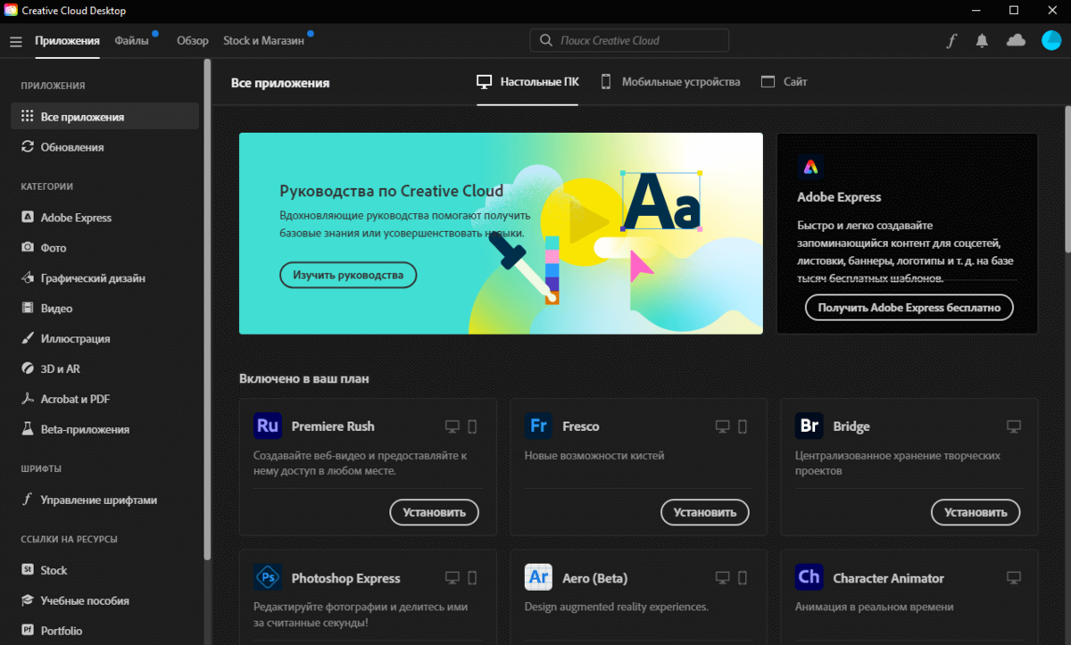The width and height of the screenshot is (1071, 645).
Task: Click the search magnifier icon
Action: 545,40
